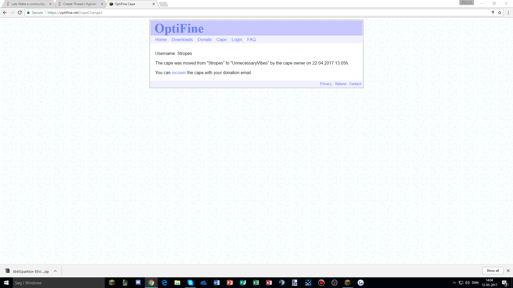The image size is (513, 288).
Task: Open the Chrome three-dot menu
Action: (508, 13)
